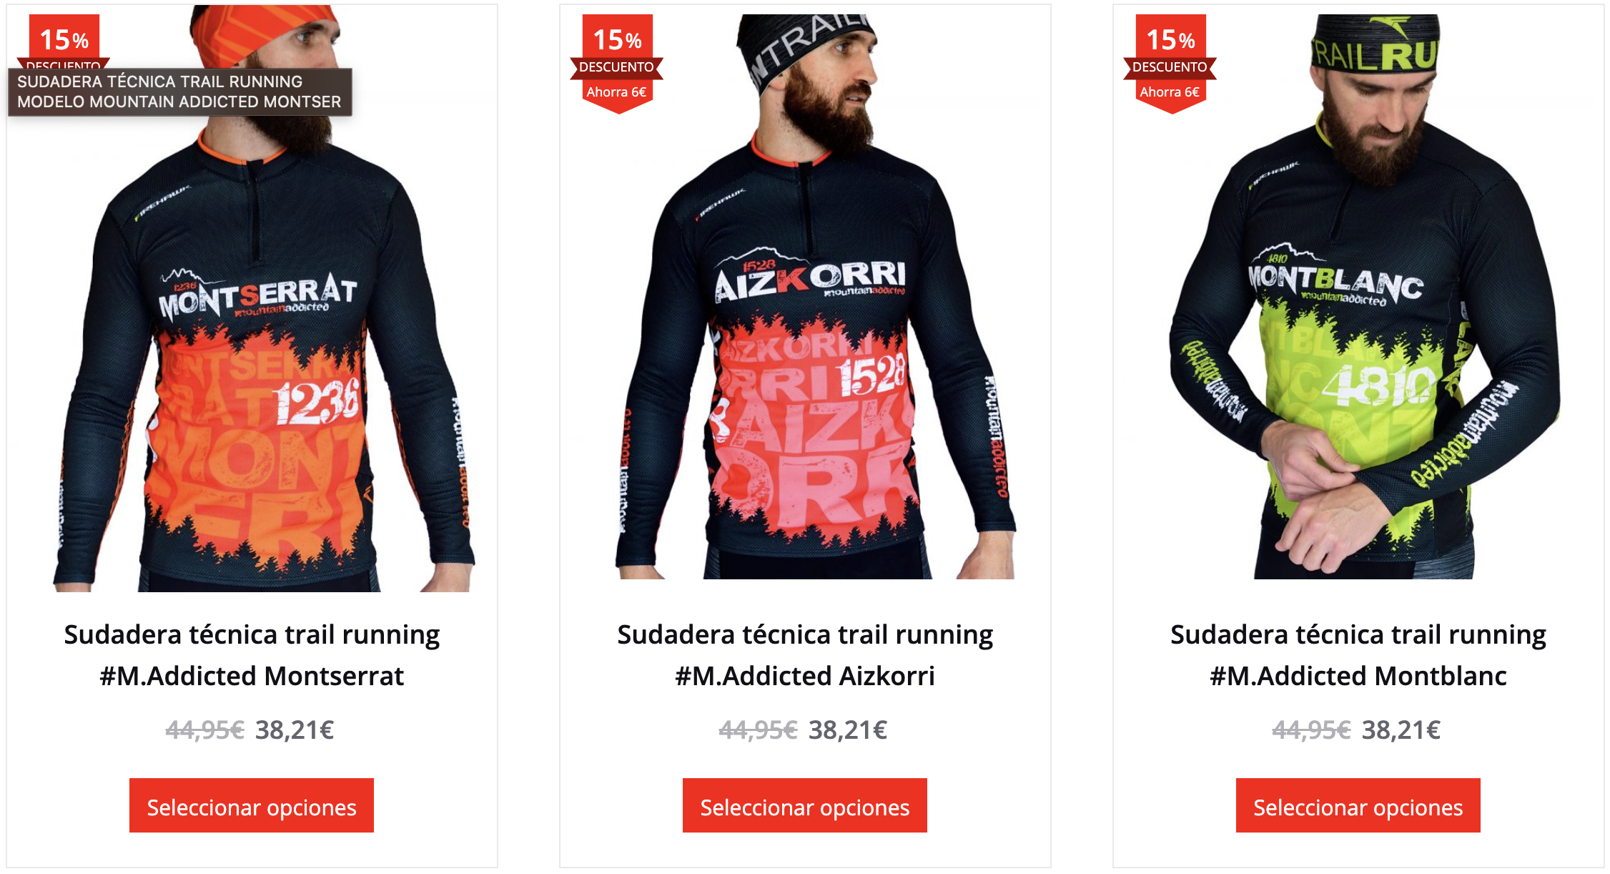This screenshot has width=1610, height=874.
Task: Click the 15% discount badge on Montserrat product
Action: coord(64,40)
